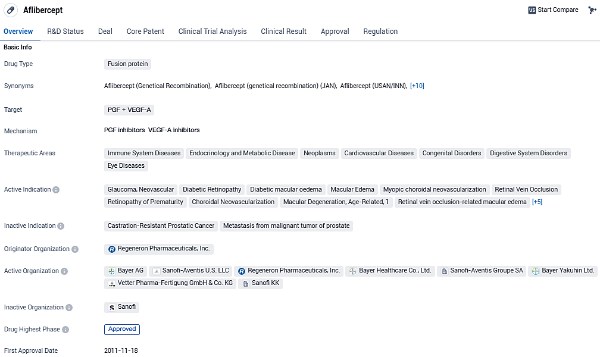
Task: Open the Core Patent tab
Action: click(x=145, y=32)
